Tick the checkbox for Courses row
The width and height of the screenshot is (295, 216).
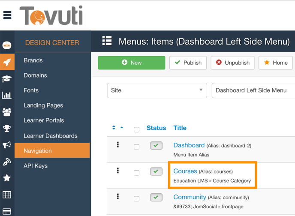(136, 173)
